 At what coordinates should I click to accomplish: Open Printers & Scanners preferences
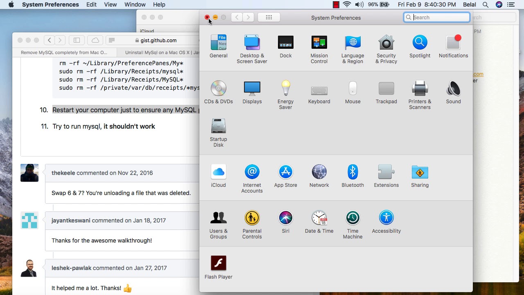(420, 95)
